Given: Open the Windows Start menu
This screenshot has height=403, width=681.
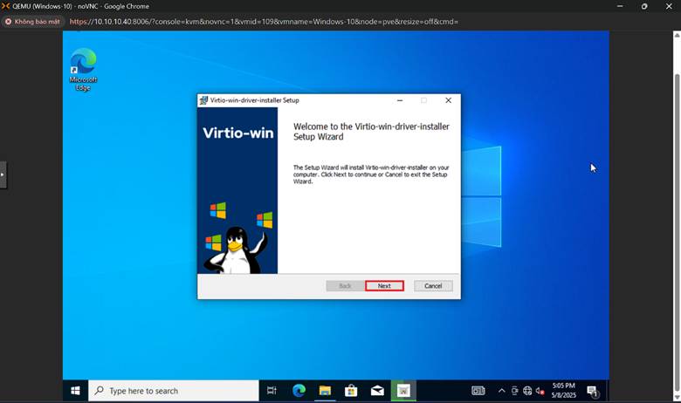Looking at the screenshot, I should (75, 391).
